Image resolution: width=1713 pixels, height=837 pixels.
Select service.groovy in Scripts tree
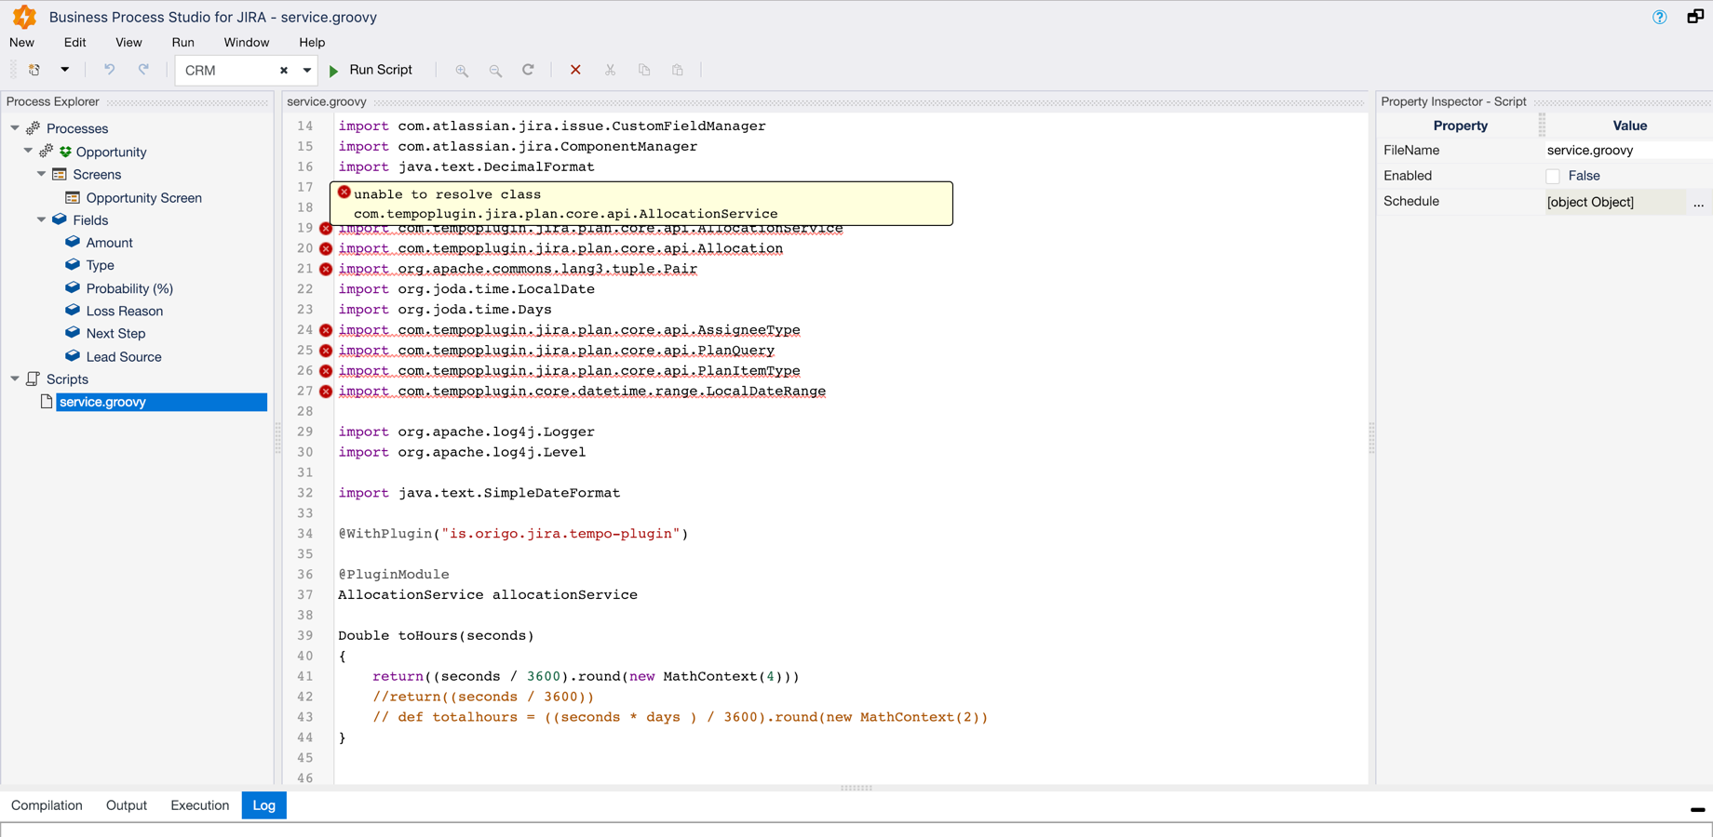(x=161, y=402)
